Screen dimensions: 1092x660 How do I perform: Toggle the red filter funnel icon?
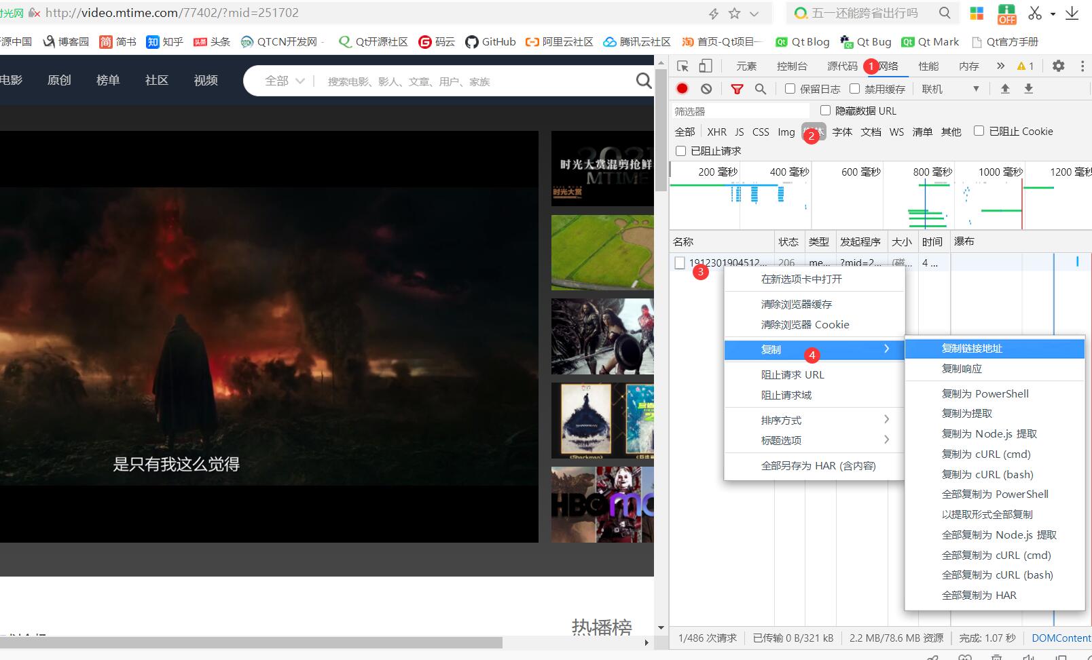pyautogui.click(x=737, y=89)
